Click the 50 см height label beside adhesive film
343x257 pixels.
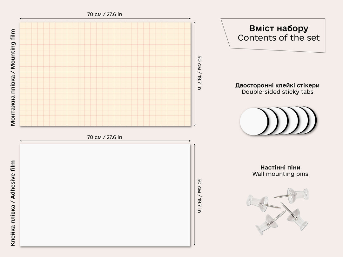[199, 195]
